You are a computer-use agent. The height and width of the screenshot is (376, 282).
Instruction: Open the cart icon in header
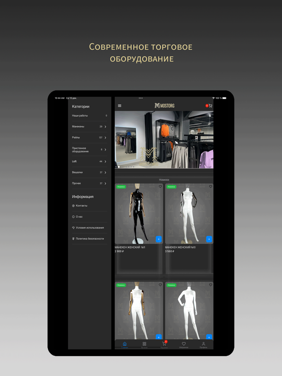[210, 106]
